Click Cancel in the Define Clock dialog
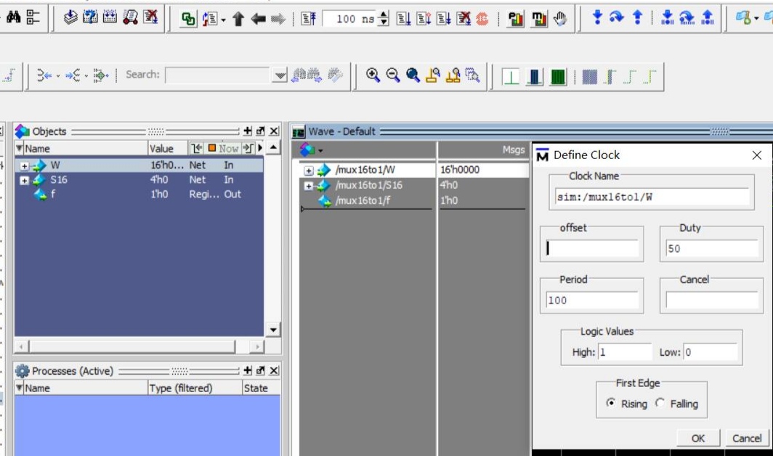The image size is (773, 456). (x=746, y=438)
